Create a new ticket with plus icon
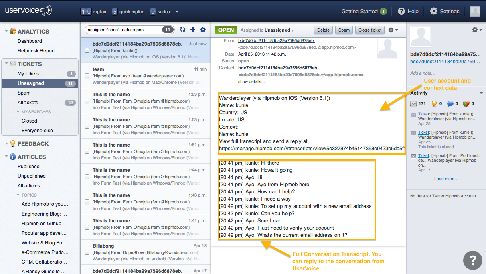 (193, 30)
